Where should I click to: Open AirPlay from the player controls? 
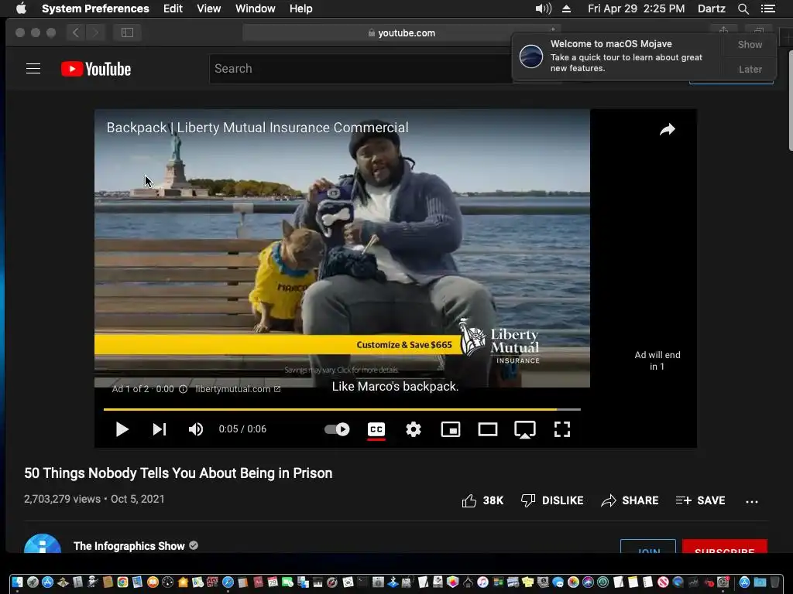[525, 430]
